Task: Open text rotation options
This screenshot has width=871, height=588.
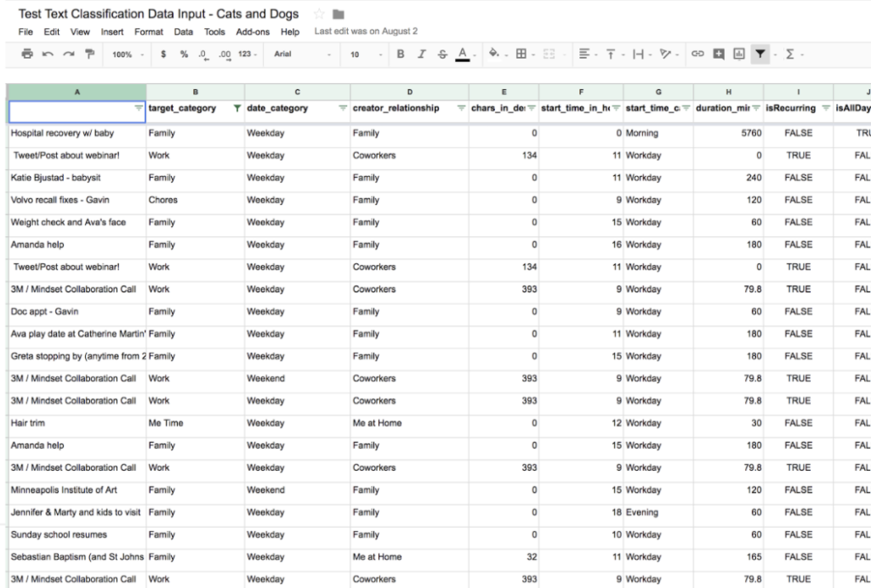Action: (665, 54)
